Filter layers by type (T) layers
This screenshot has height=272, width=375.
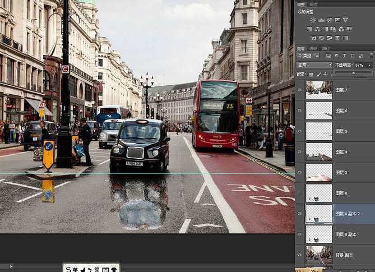[x=344, y=56]
